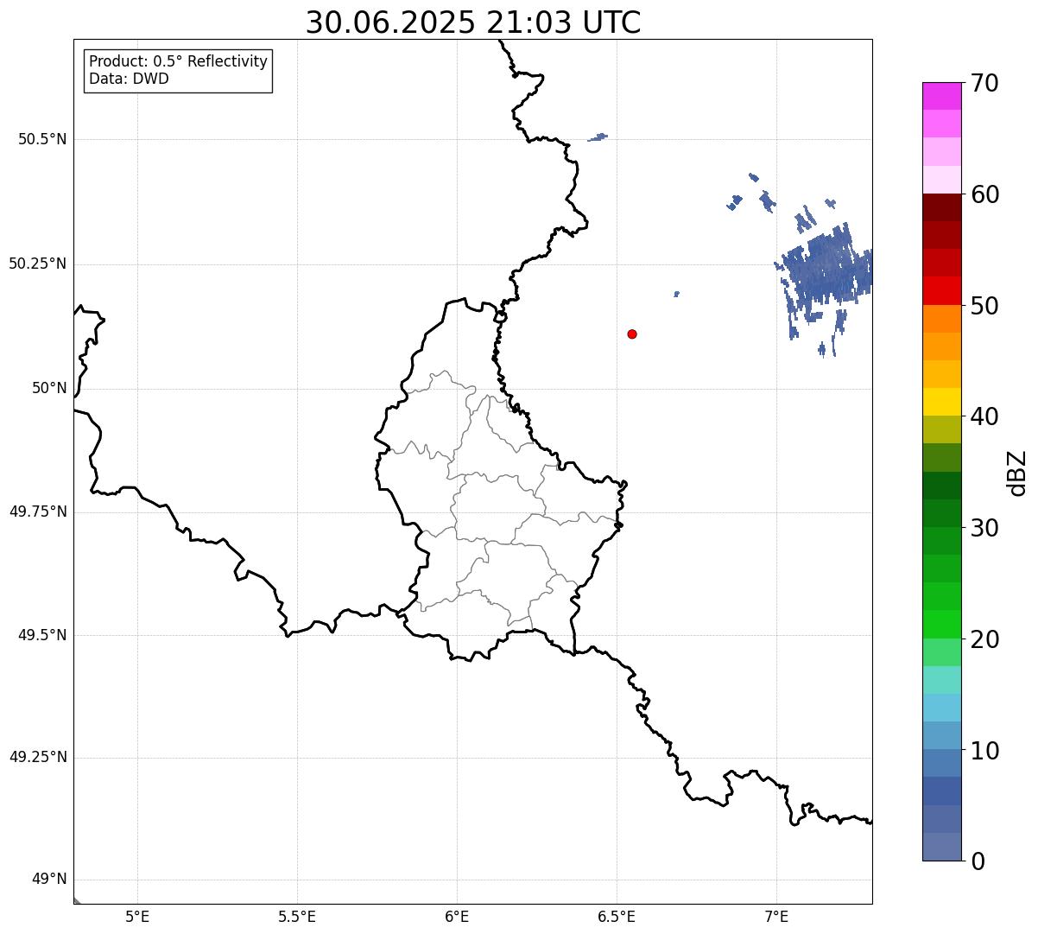Click the 50.5°N latitude label

coord(42,139)
